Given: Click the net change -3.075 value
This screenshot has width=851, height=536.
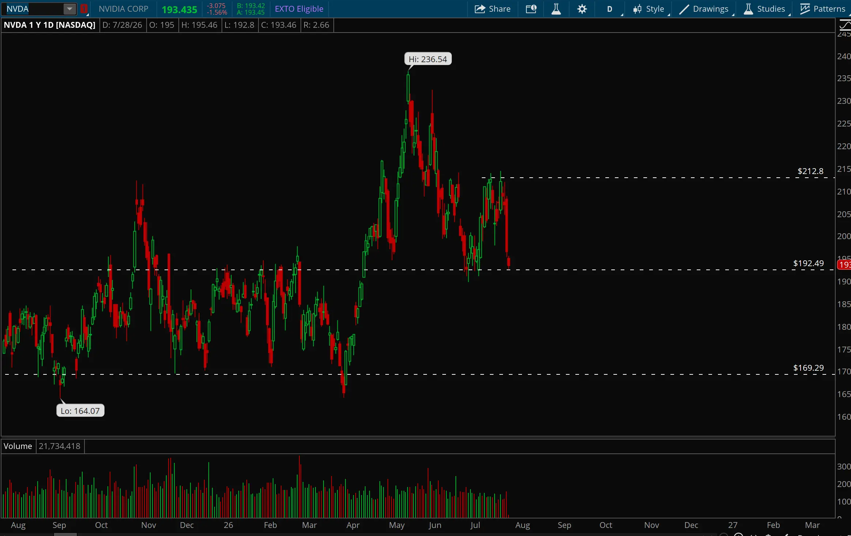Looking at the screenshot, I should (216, 6).
